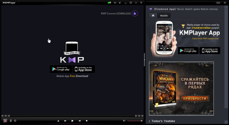
Task: Start playback with Play button
Action: pos(72,121)
